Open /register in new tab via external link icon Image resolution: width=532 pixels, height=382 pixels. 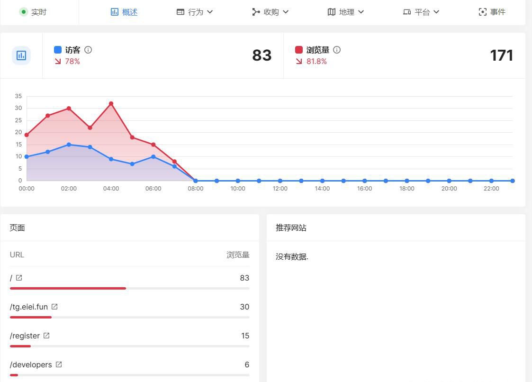click(x=46, y=335)
